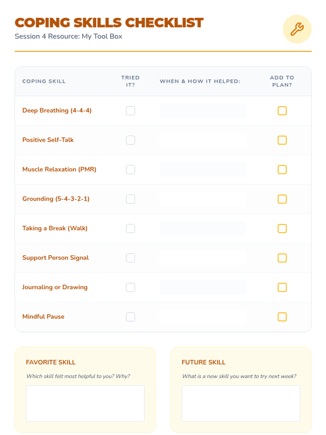Viewport: 326px width, 435px height.
Task: Add Support Person Signal to plan
Action: (x=282, y=258)
